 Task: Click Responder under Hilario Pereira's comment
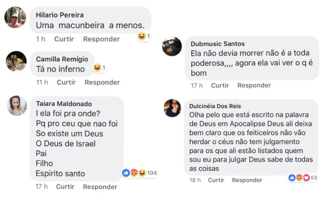(101, 39)
